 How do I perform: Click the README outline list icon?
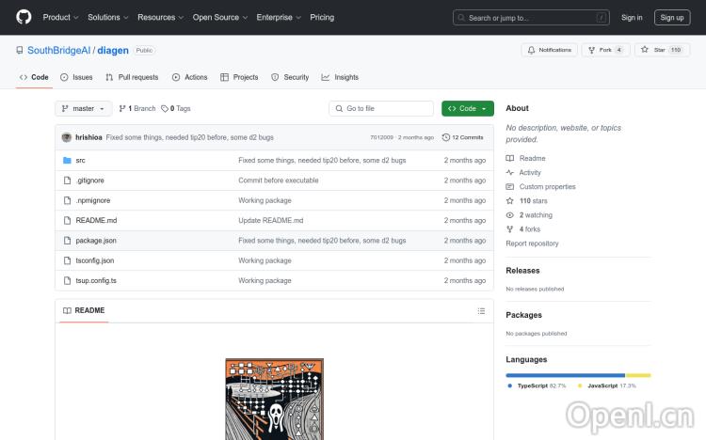coord(481,310)
